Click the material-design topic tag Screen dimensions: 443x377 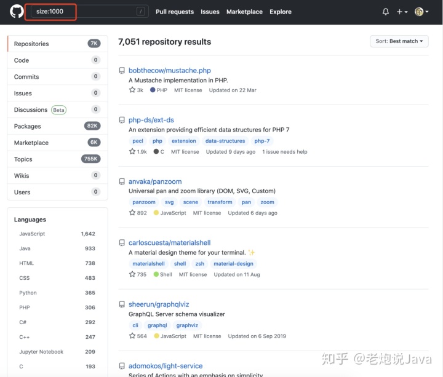pos(233,264)
